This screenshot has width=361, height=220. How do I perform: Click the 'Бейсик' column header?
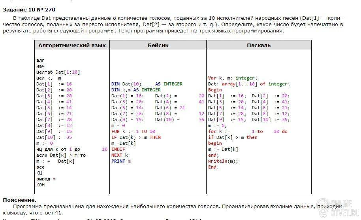[x=158, y=45]
